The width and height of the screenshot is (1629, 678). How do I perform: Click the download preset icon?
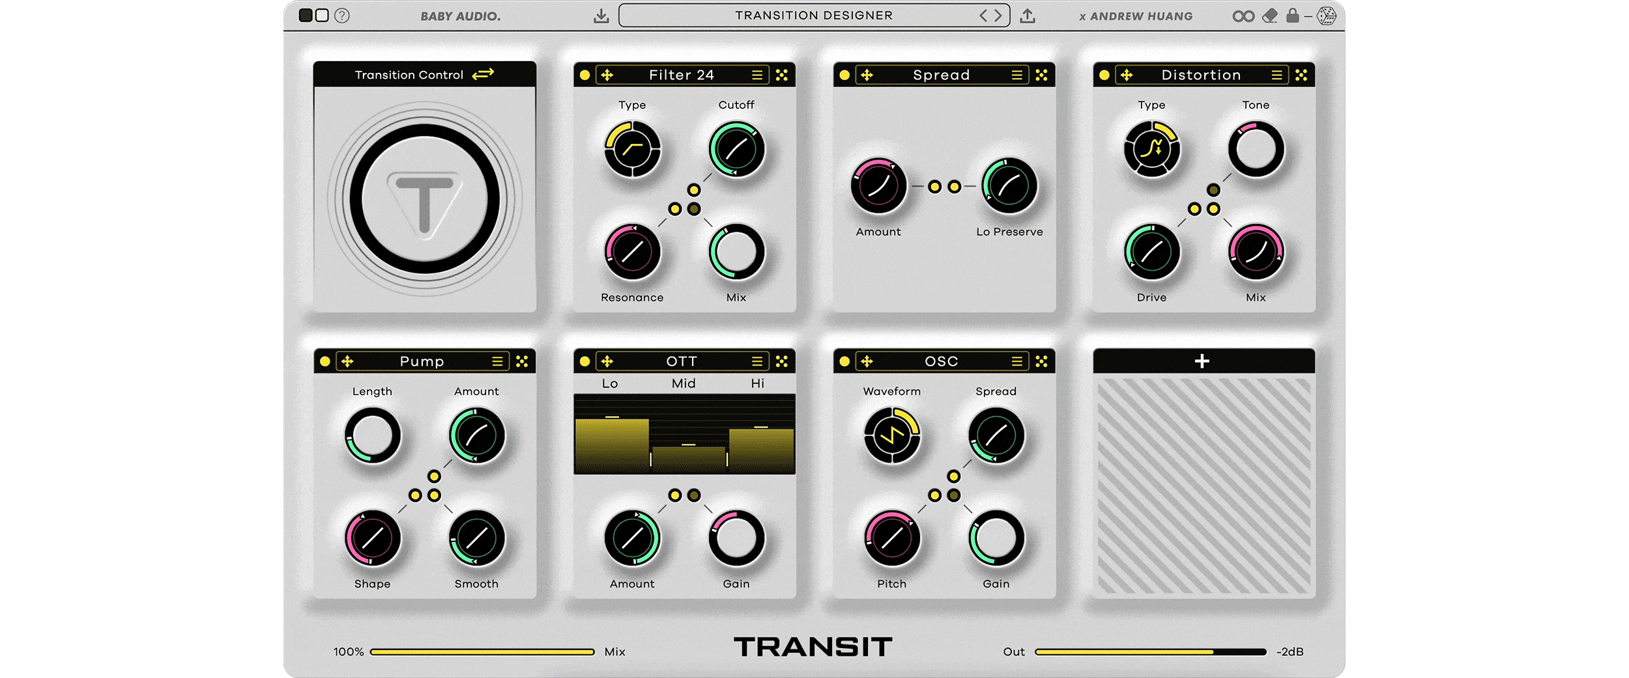click(x=601, y=16)
